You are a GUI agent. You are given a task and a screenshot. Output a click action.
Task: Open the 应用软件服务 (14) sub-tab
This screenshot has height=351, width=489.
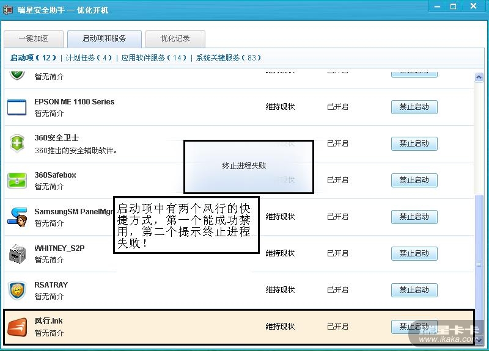(x=154, y=57)
